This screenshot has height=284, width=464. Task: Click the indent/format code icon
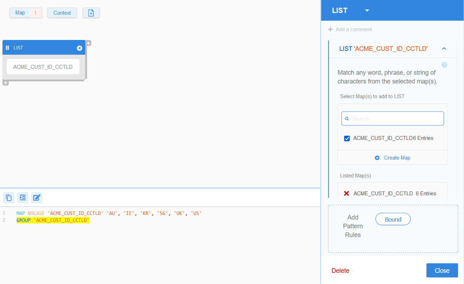pyautogui.click(x=23, y=198)
